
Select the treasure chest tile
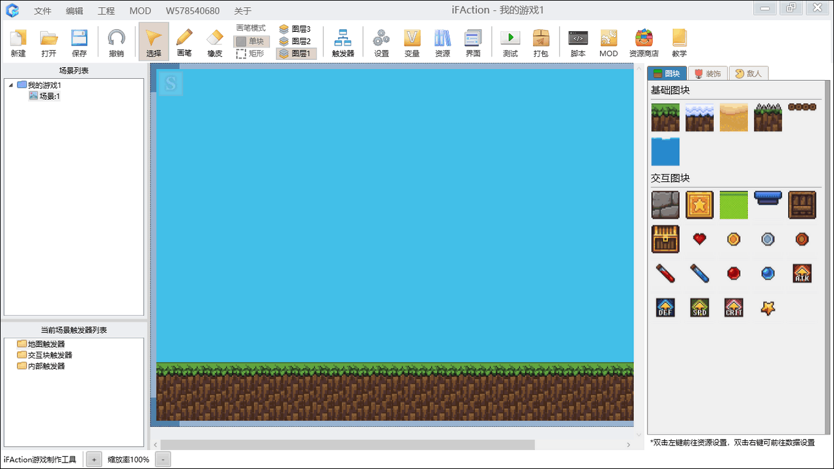665,239
